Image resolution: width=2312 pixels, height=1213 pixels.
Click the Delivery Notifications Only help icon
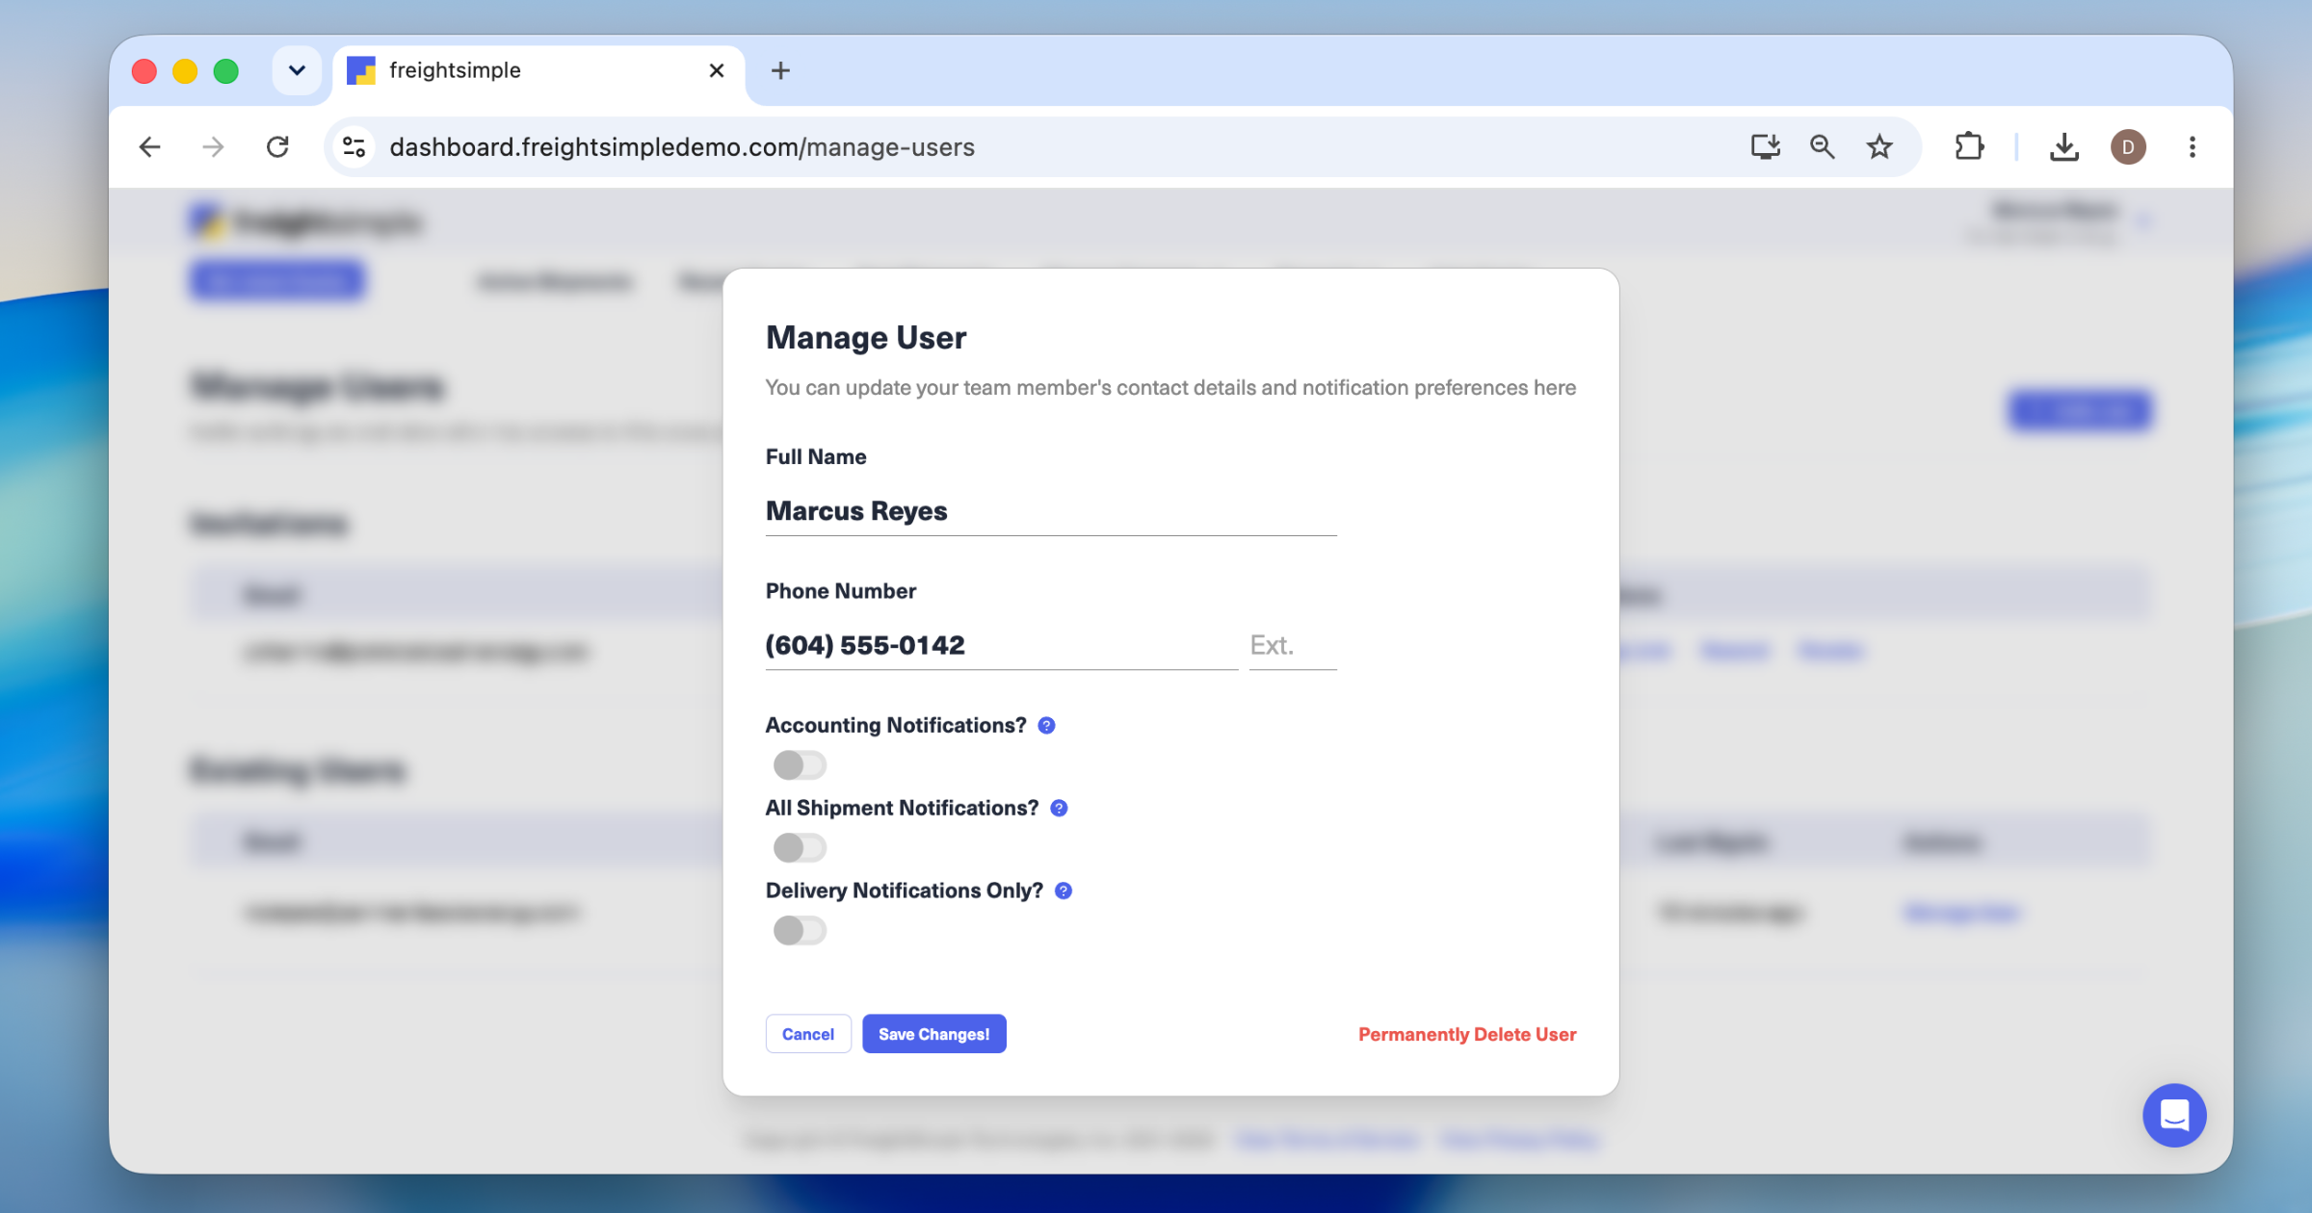pyautogui.click(x=1064, y=891)
